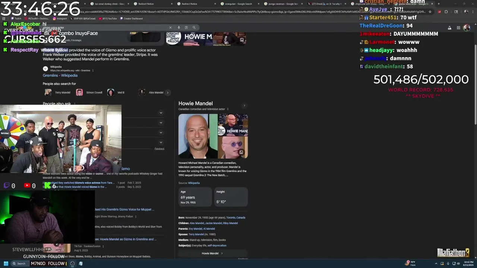Viewport: 477px width, 268px height.
Task: Open the Toronto, Canada birthplace link
Action: click(x=236, y=217)
